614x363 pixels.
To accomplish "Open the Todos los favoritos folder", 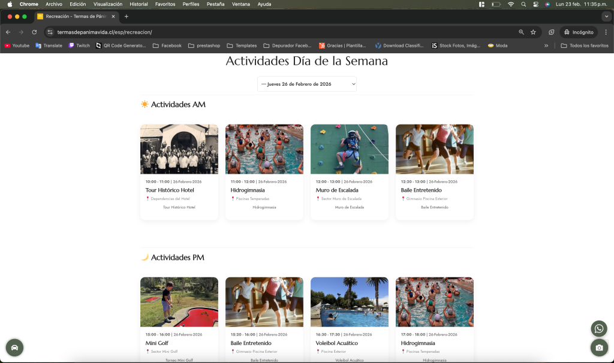I will (x=585, y=46).
